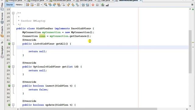Close the MyConnection.java tab

(x=74, y=1)
